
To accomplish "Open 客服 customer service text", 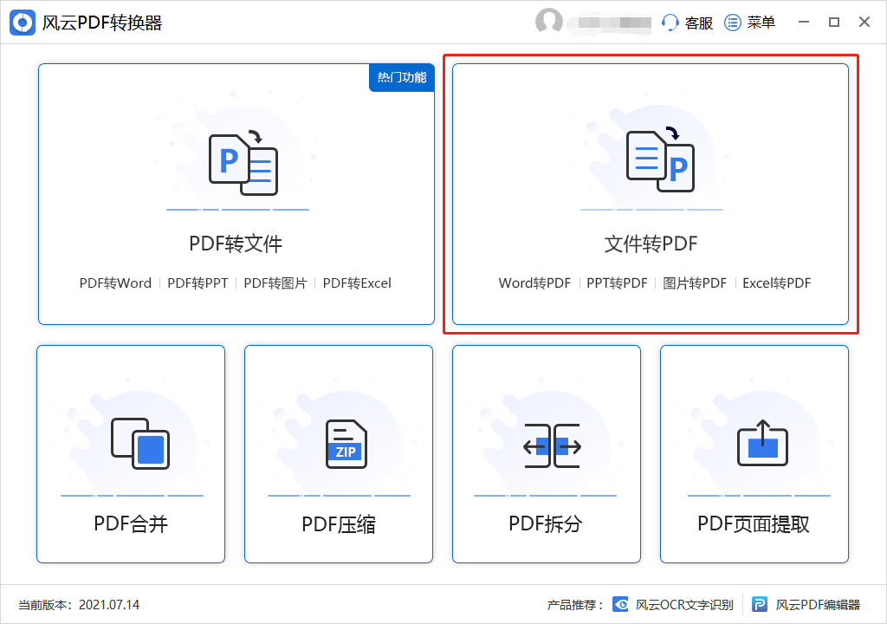I will pyautogui.click(x=699, y=23).
